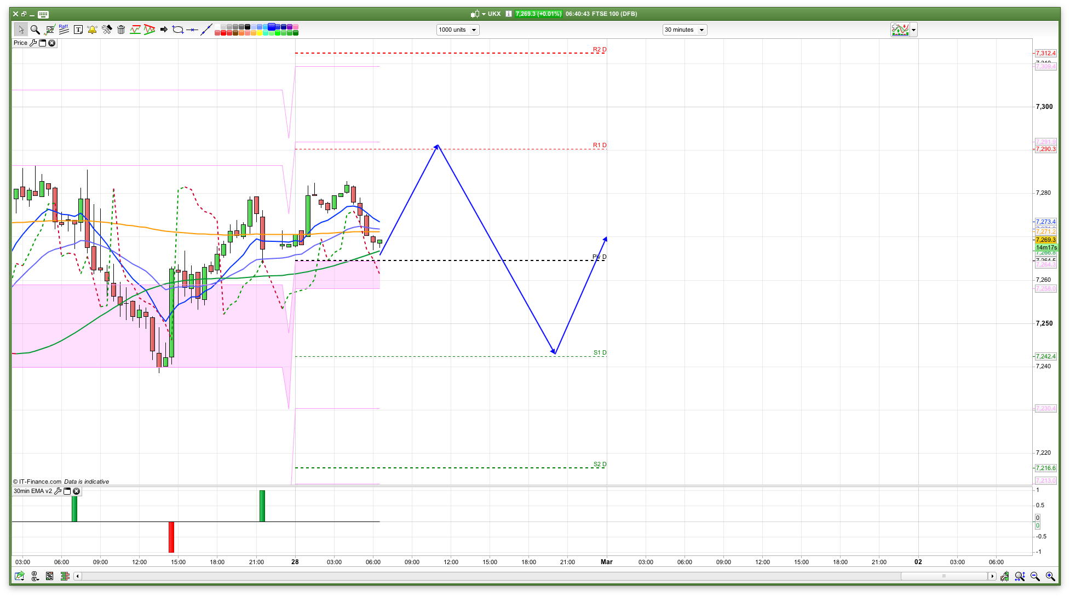
Task: Zoom out using minus magnifier icon
Action: (1034, 576)
